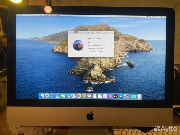Switch to the Мониторы tab
The height and width of the screenshot is (135, 180).
(81, 32)
